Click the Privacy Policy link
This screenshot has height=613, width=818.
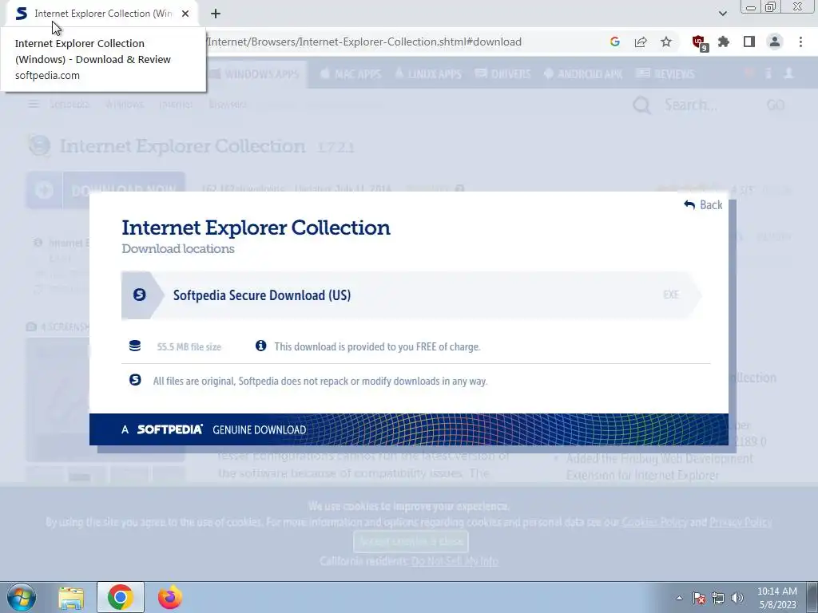741,522
